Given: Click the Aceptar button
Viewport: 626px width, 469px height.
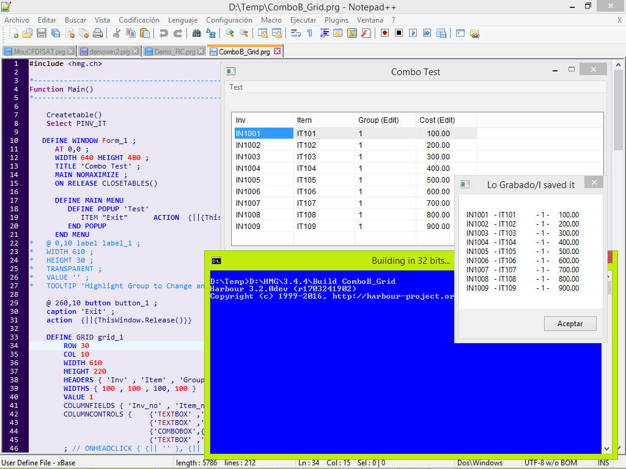Looking at the screenshot, I should point(570,324).
